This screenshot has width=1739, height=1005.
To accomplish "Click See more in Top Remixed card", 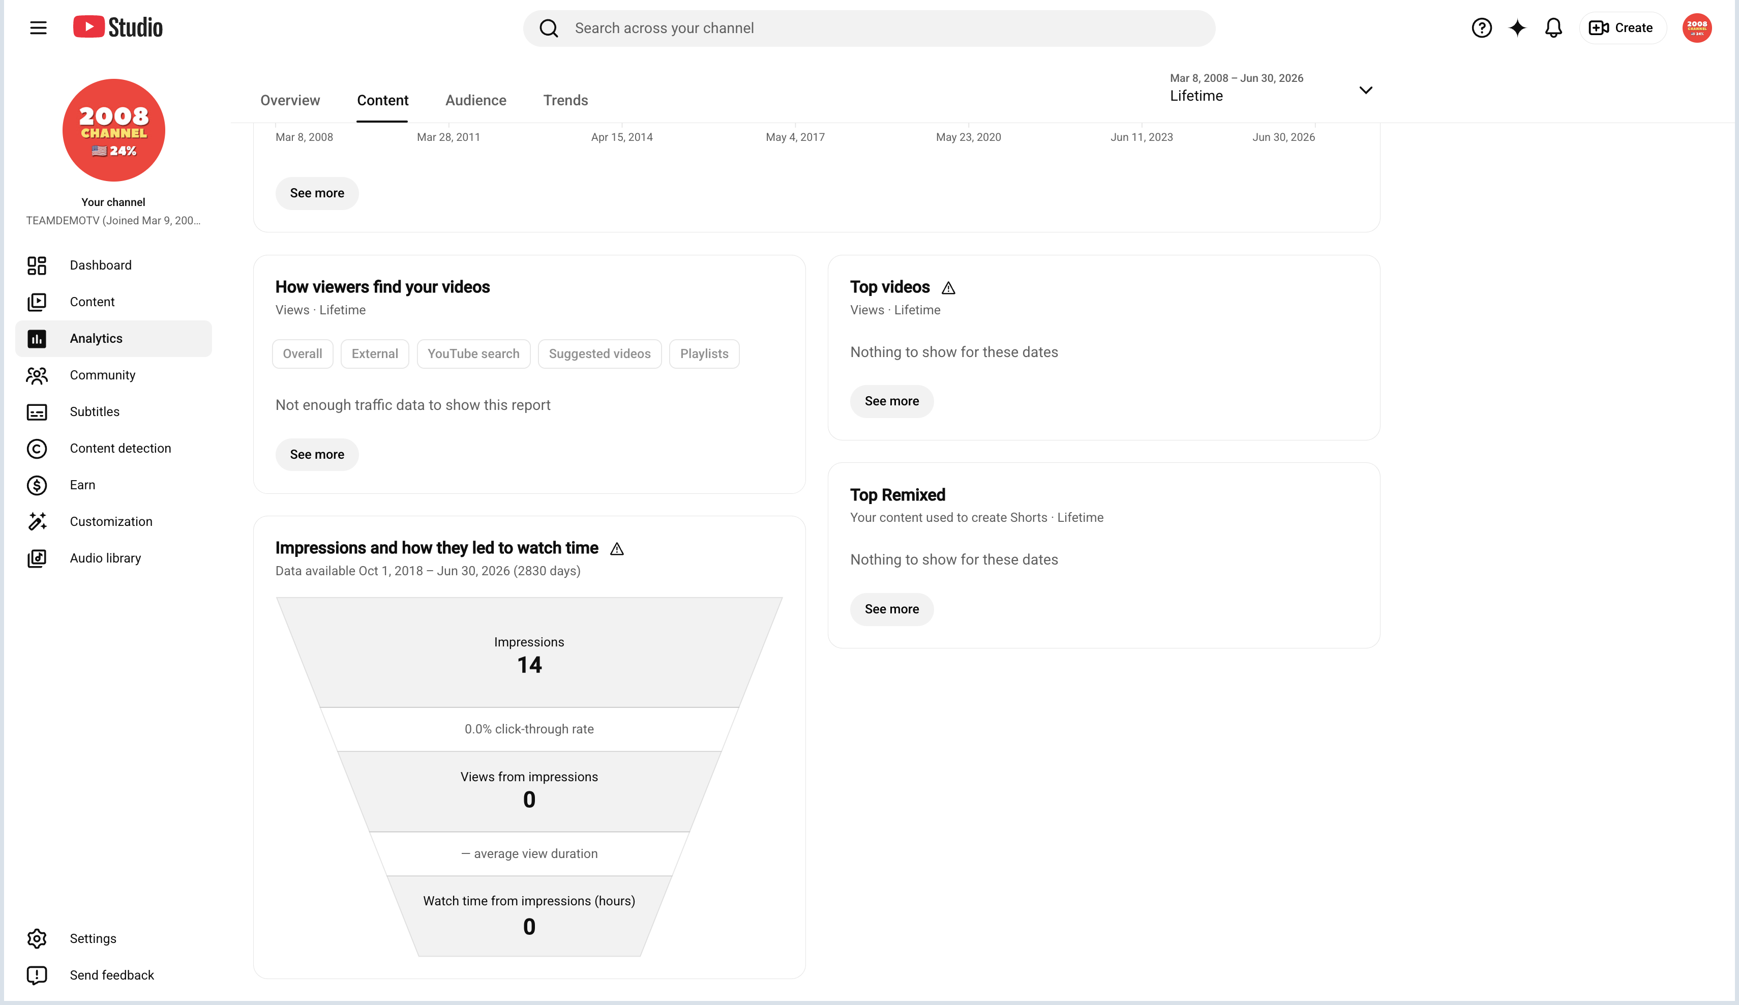I will pyautogui.click(x=891, y=609).
